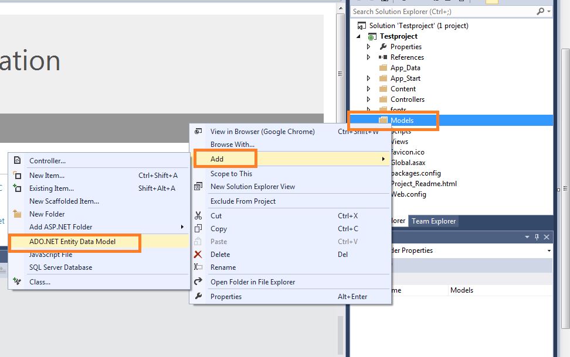This screenshot has height=357, width=570.
Task: Select the References node icon
Action: (x=383, y=57)
